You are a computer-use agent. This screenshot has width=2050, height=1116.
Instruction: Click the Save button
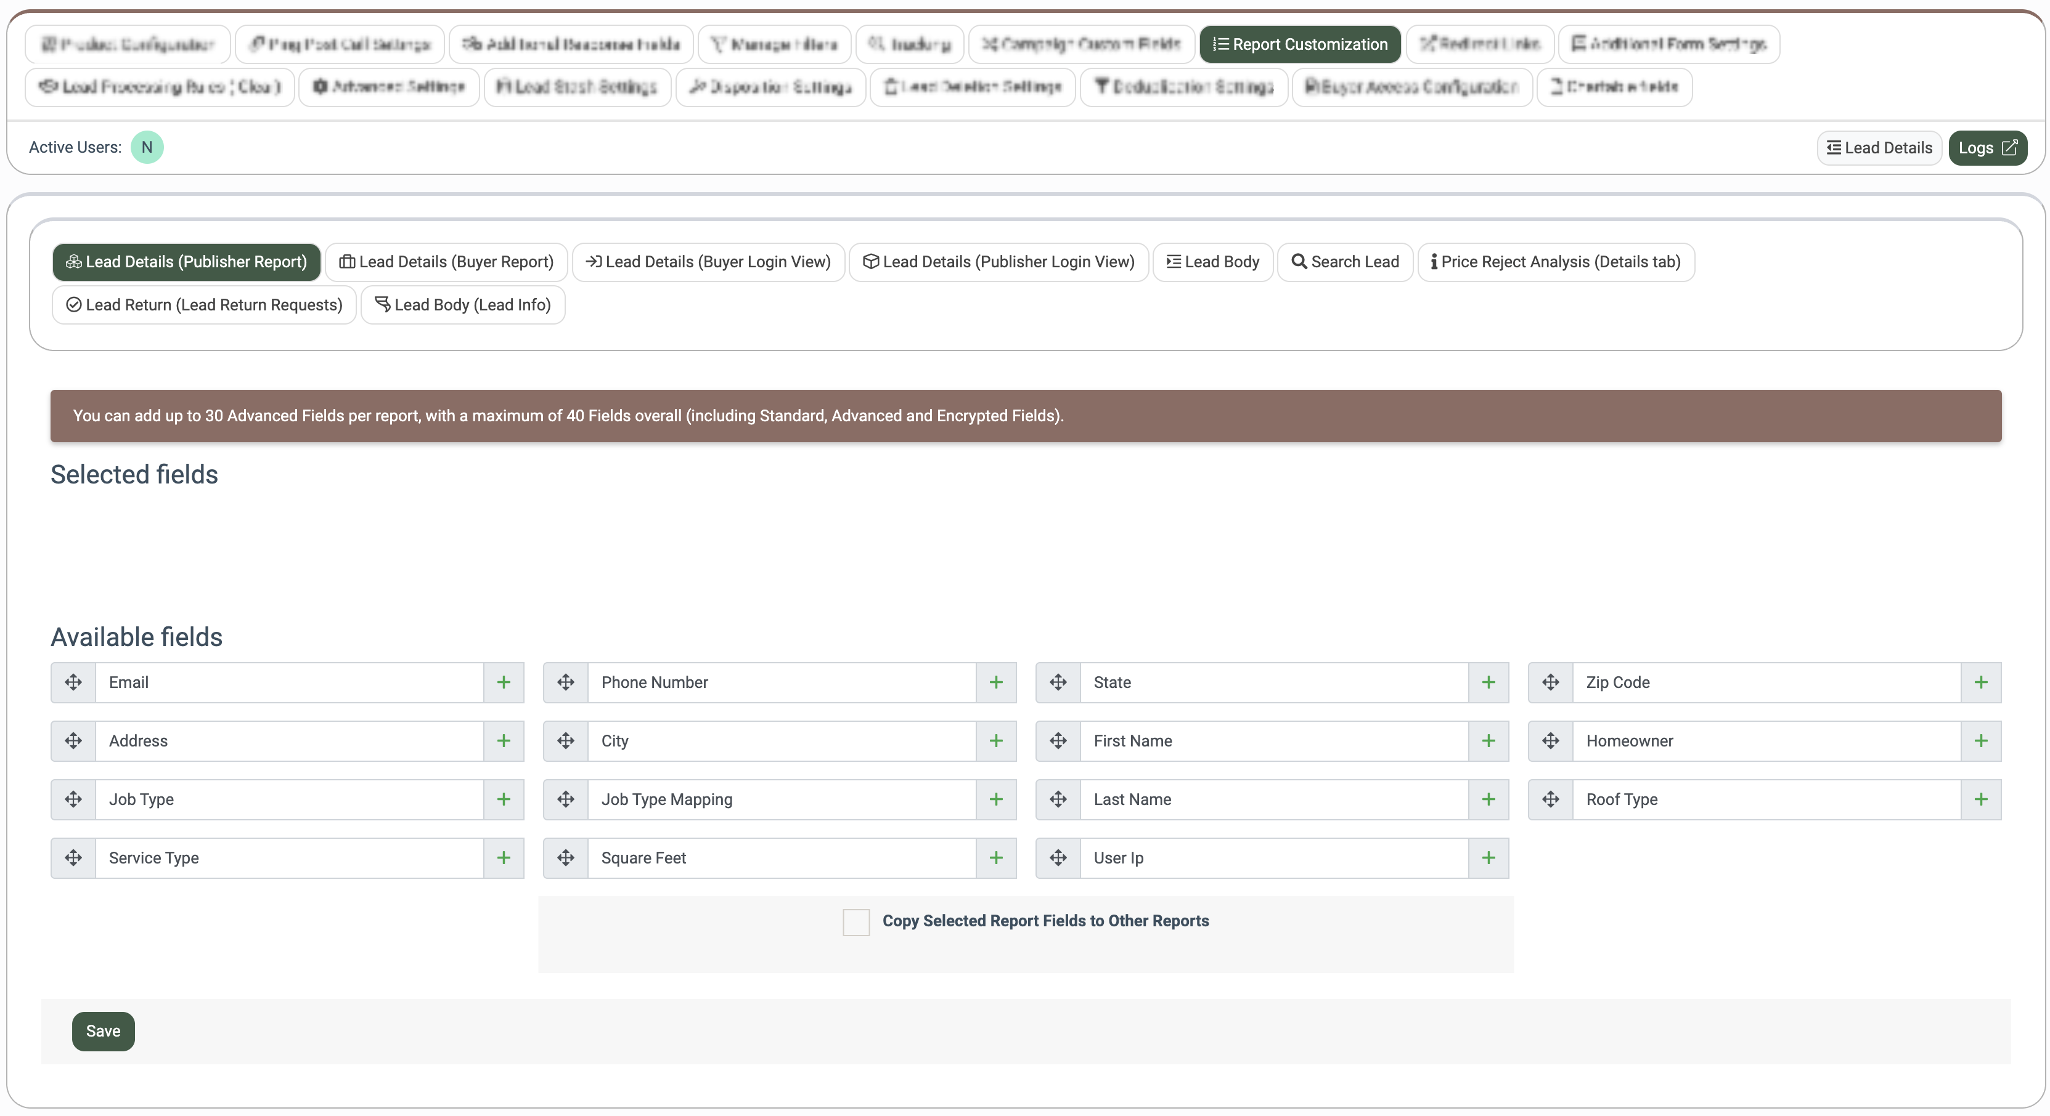104,1031
